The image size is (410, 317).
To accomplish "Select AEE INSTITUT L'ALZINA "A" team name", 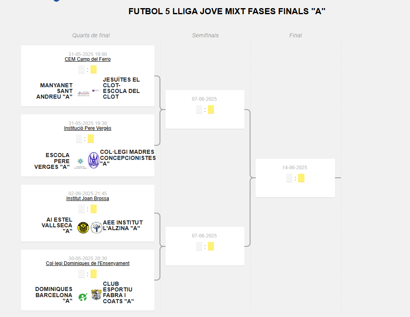I will [x=123, y=225].
